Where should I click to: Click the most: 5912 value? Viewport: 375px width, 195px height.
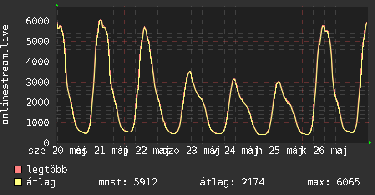(x=128, y=182)
